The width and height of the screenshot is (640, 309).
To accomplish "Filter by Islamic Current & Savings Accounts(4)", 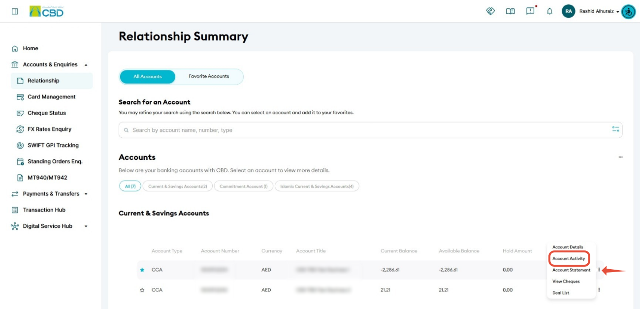I will [317, 186].
